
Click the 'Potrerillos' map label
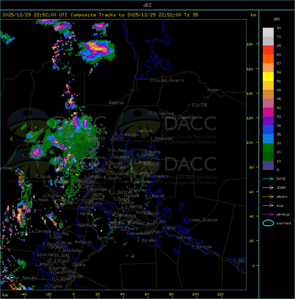pyautogui.click(x=59, y=196)
